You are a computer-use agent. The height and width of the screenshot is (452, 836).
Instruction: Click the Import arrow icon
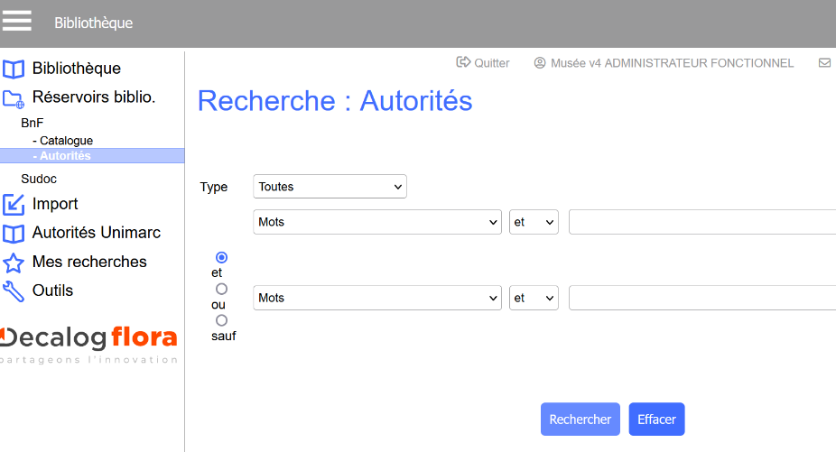(14, 205)
